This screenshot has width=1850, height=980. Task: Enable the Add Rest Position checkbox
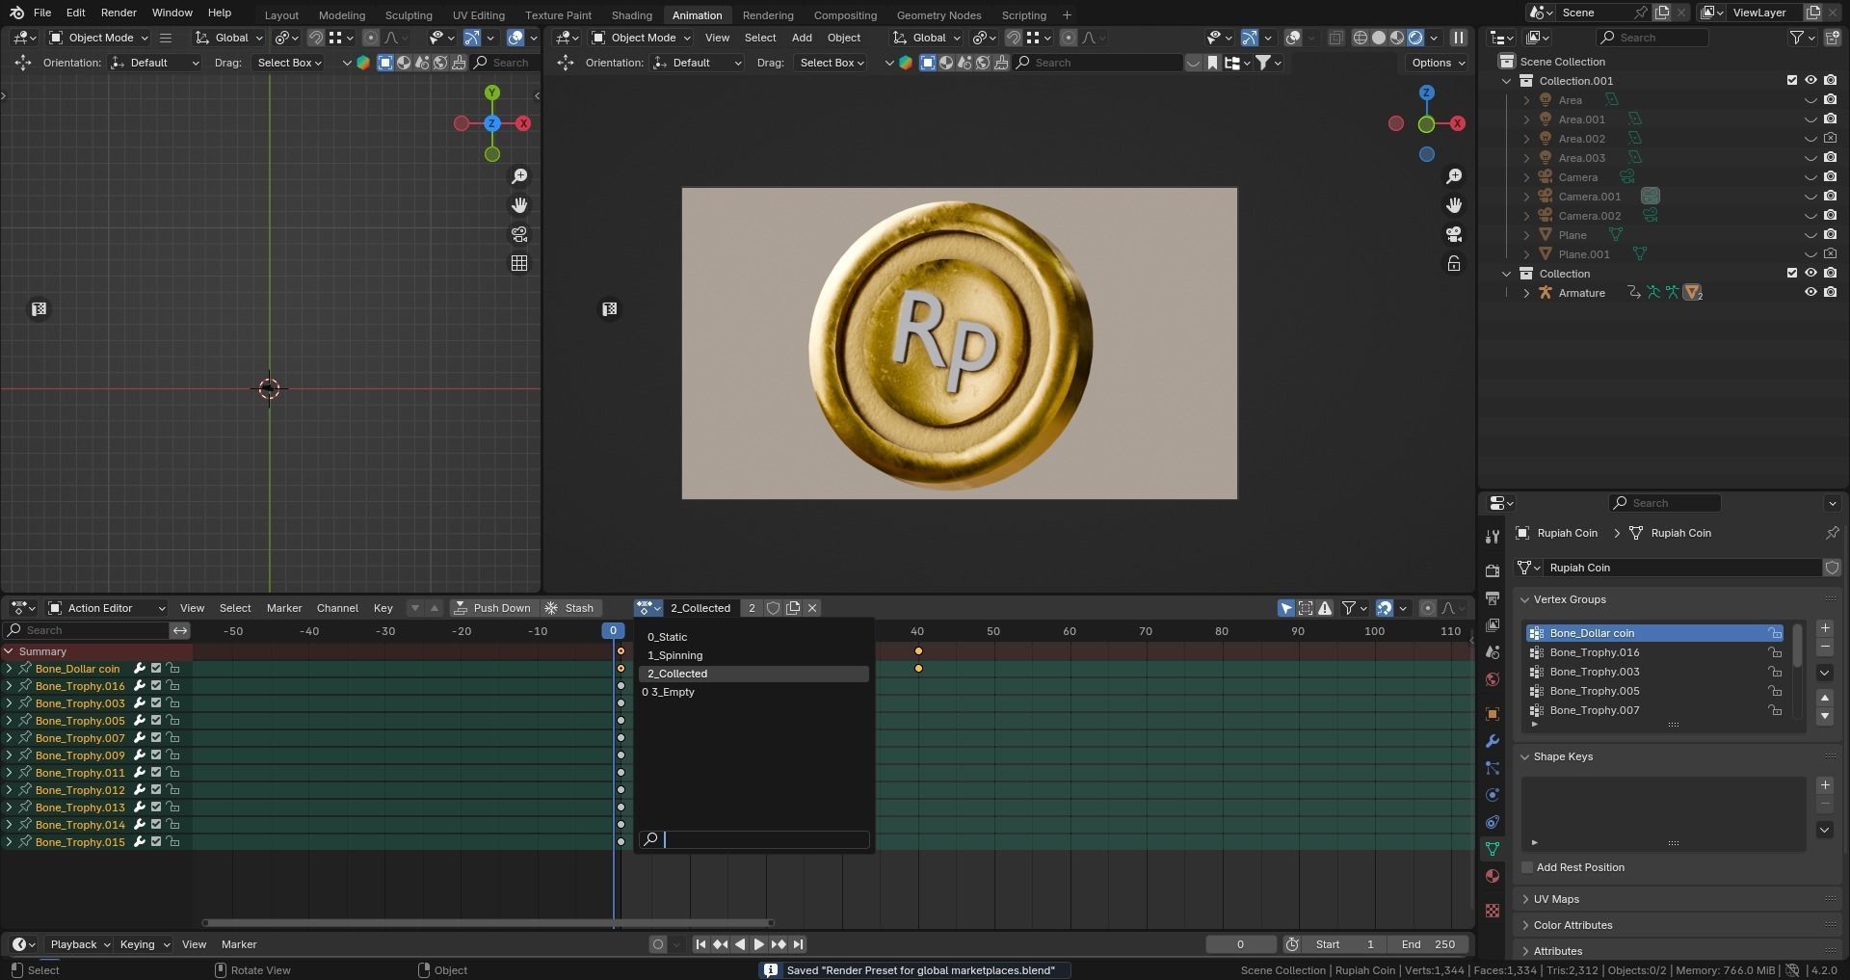point(1527,867)
